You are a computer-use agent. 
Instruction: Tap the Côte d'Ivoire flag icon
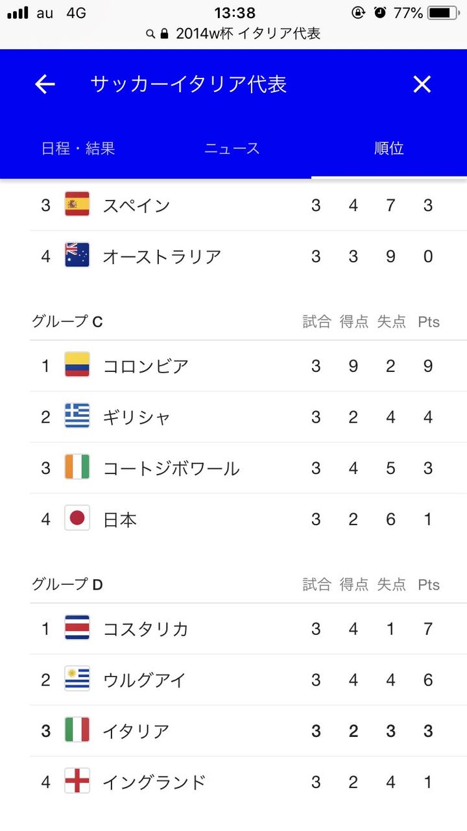[77, 468]
